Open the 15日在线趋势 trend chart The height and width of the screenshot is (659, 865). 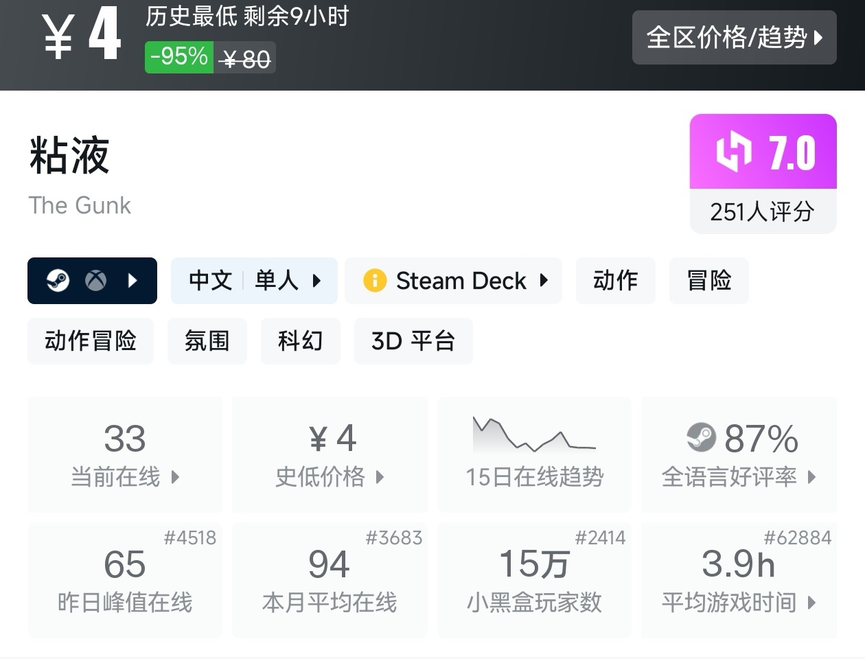534,454
